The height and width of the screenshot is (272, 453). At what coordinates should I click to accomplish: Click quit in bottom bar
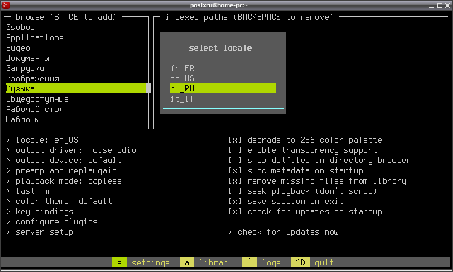click(324, 262)
